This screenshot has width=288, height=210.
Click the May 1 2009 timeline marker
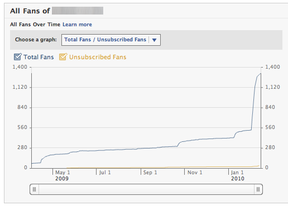62,175
